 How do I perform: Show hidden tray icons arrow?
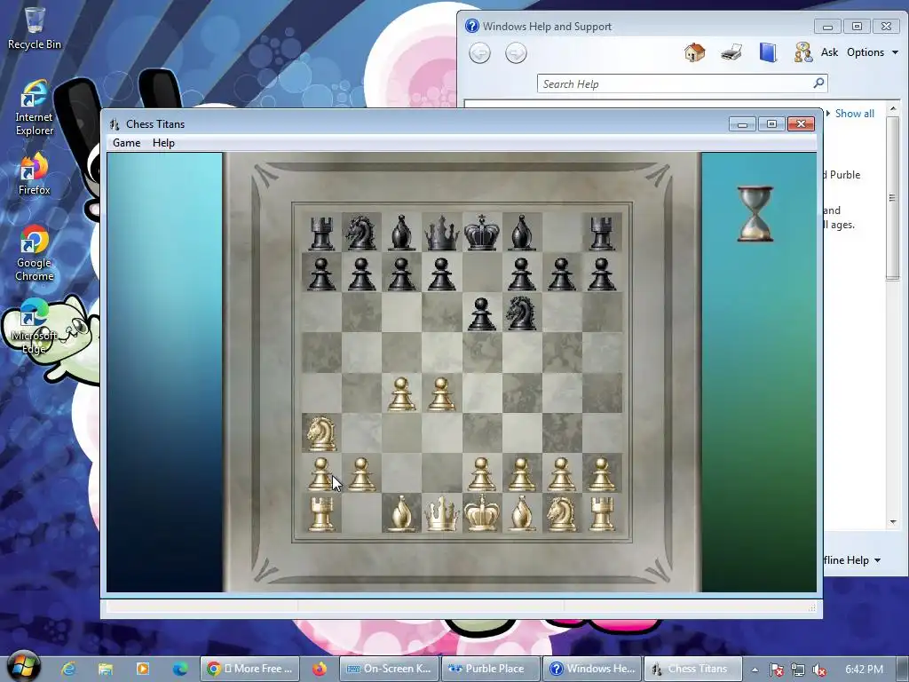[x=755, y=670]
